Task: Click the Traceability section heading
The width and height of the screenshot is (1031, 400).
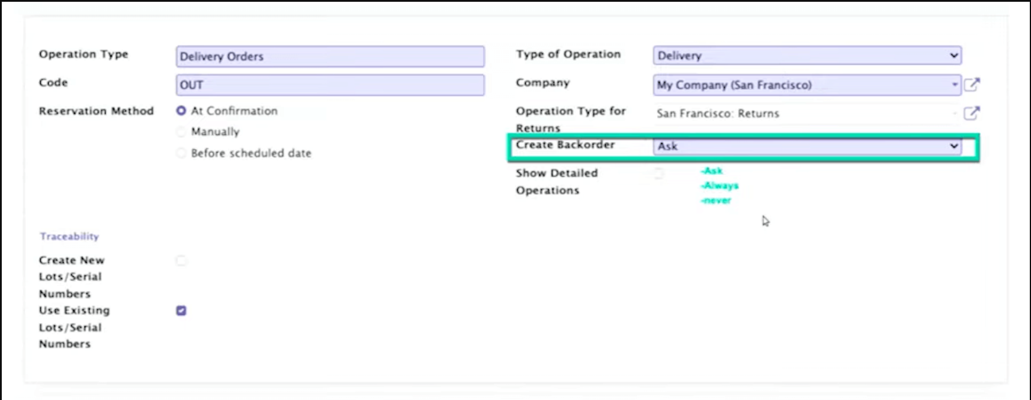Action: click(x=69, y=236)
